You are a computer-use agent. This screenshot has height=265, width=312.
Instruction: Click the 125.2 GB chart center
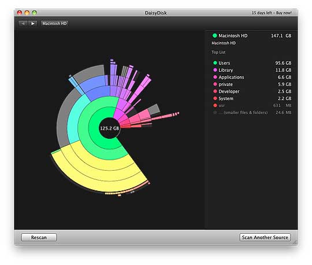click(x=109, y=128)
